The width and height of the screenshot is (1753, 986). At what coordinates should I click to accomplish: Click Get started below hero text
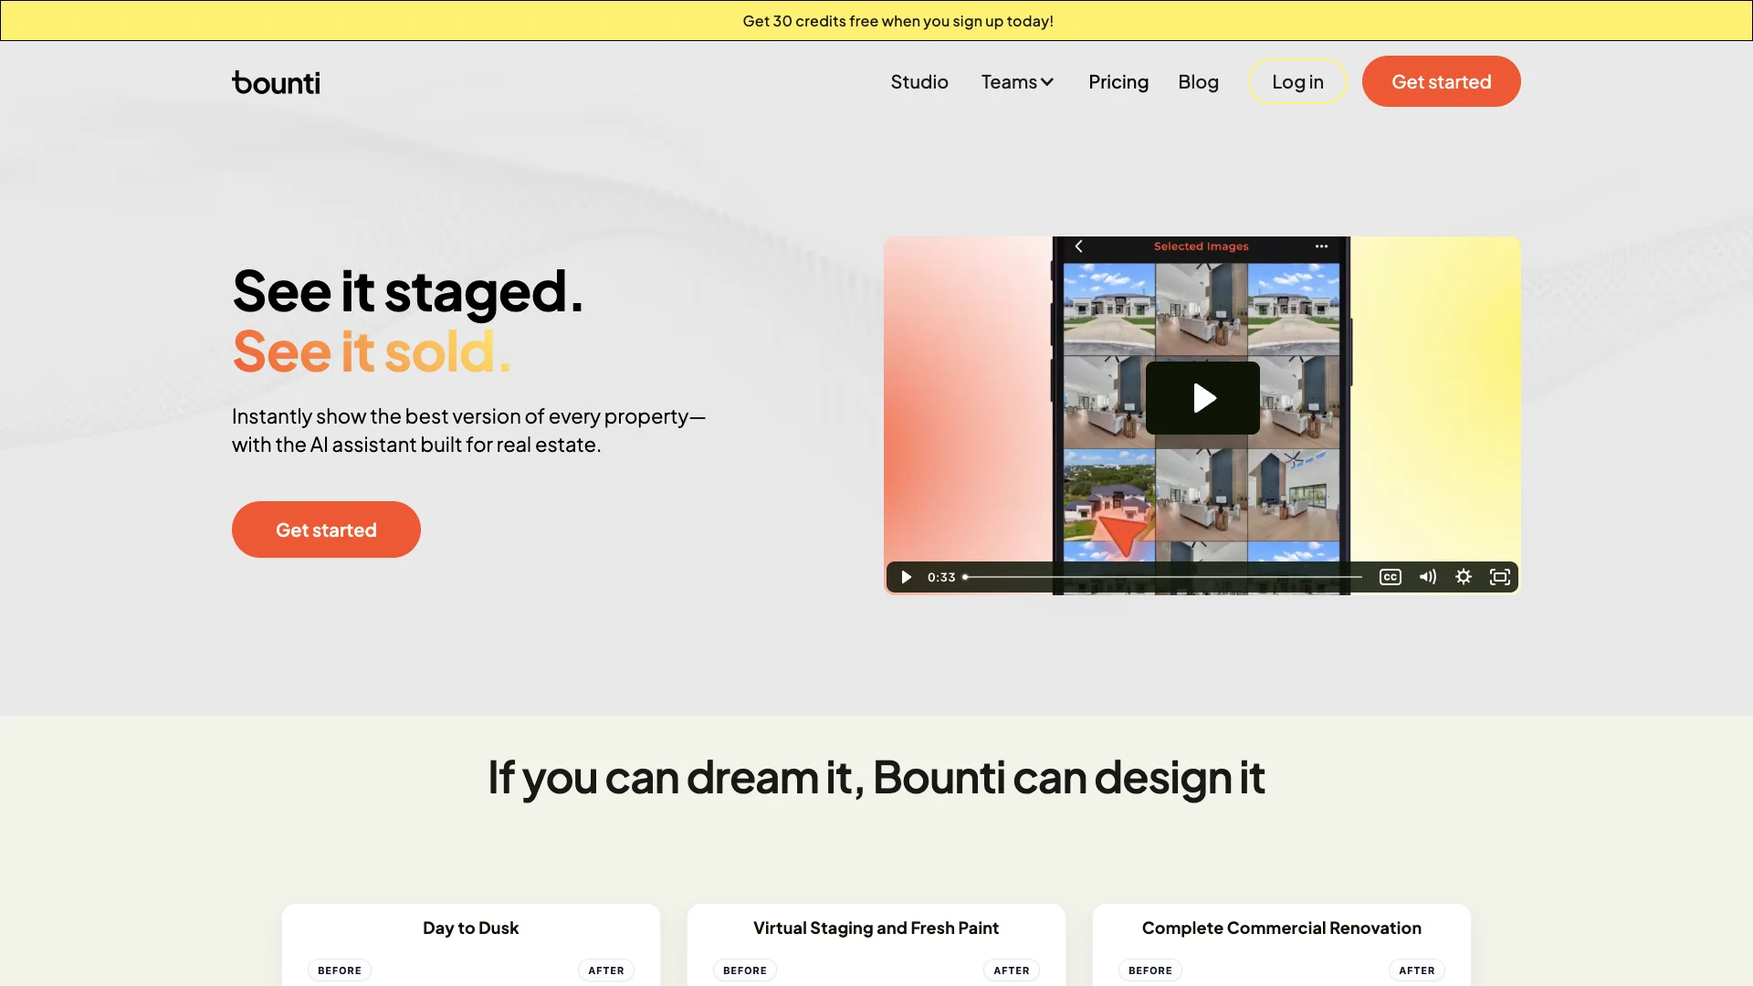(x=326, y=530)
